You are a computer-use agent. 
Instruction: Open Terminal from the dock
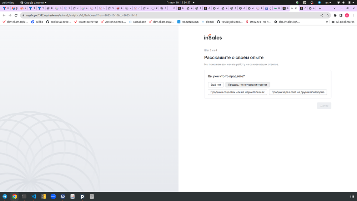point(24,196)
